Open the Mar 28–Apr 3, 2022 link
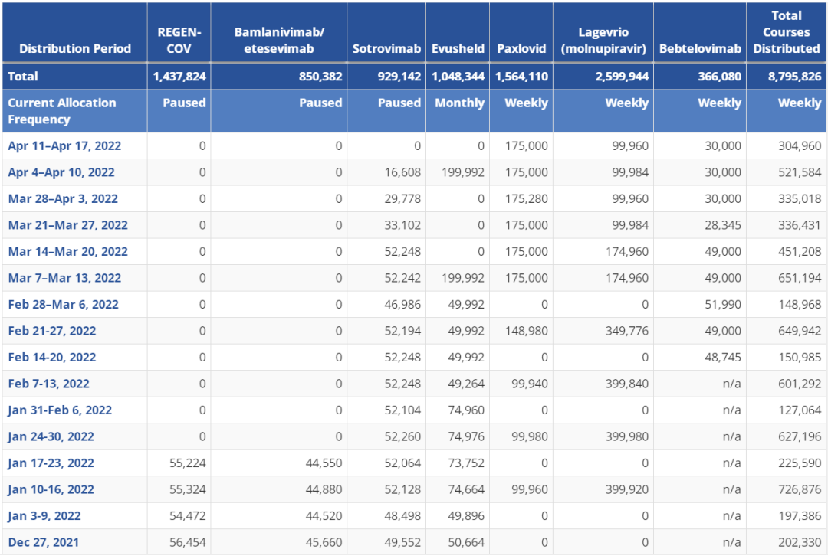The width and height of the screenshot is (828, 559). tap(63, 199)
